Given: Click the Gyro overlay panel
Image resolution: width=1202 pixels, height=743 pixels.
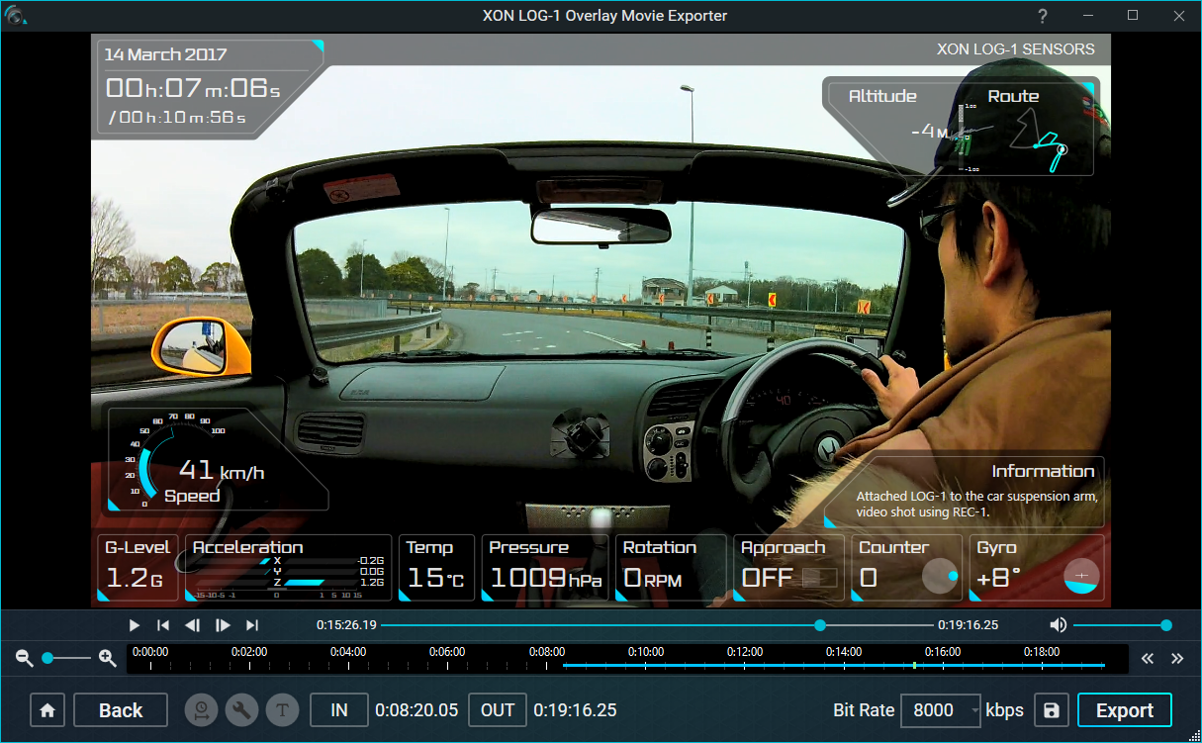Looking at the screenshot, I should click(x=1037, y=568).
